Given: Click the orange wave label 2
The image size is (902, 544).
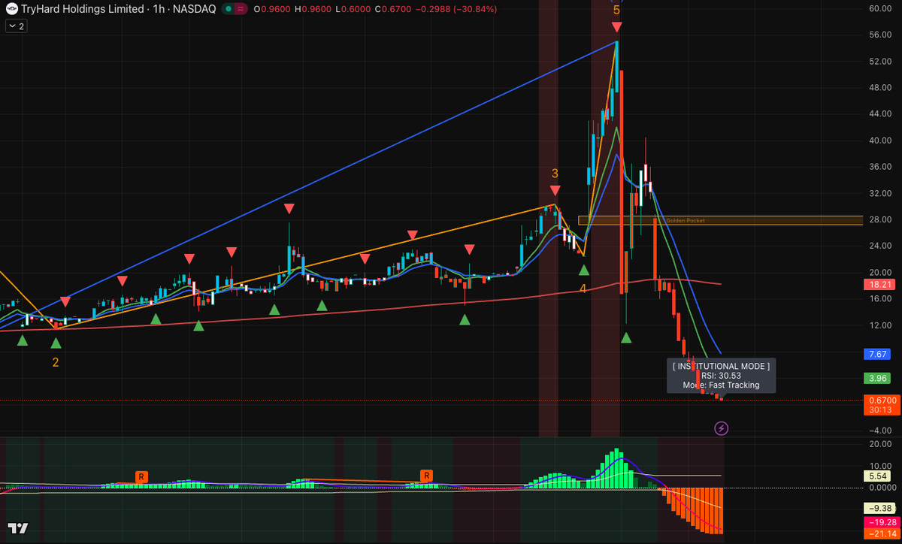Looking at the screenshot, I should pyautogui.click(x=56, y=362).
